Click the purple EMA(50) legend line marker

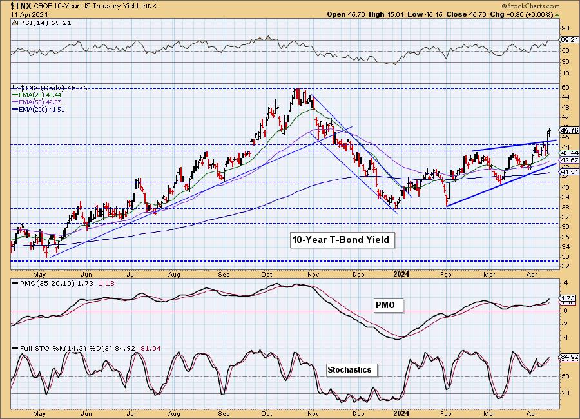coord(15,102)
